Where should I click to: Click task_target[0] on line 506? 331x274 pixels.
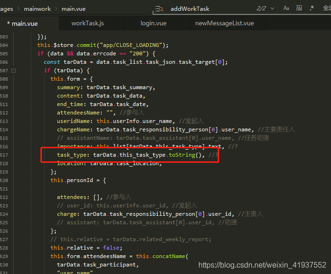201,62
